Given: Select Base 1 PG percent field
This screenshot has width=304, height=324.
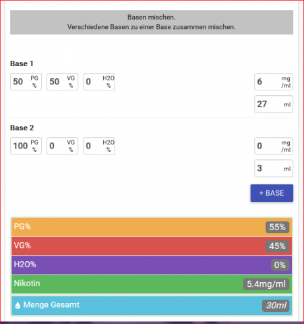Looking at the screenshot, I should click(26, 82).
